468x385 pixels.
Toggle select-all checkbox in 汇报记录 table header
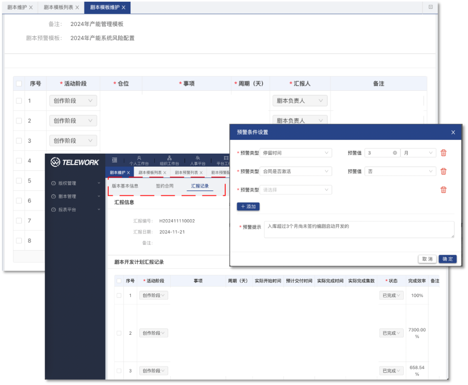coord(119,281)
